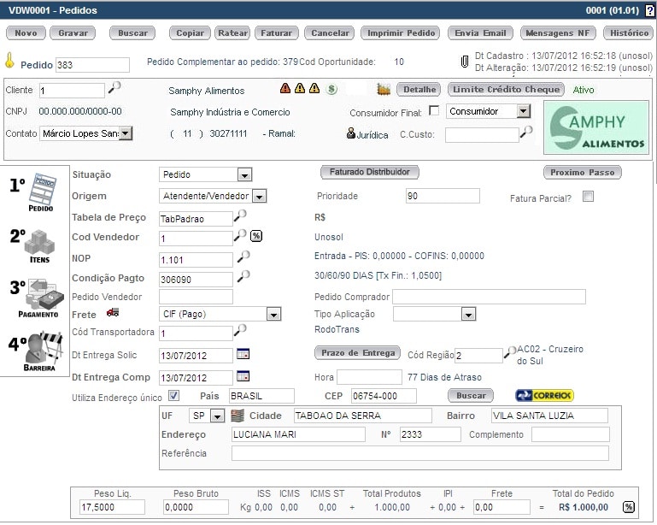Switch to step 3 Pagamento
This screenshot has width=657, height=525.
pos(36,298)
